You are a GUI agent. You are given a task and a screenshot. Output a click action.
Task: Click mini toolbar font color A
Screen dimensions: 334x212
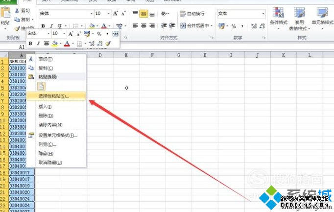pyautogui.click(x=67, y=44)
